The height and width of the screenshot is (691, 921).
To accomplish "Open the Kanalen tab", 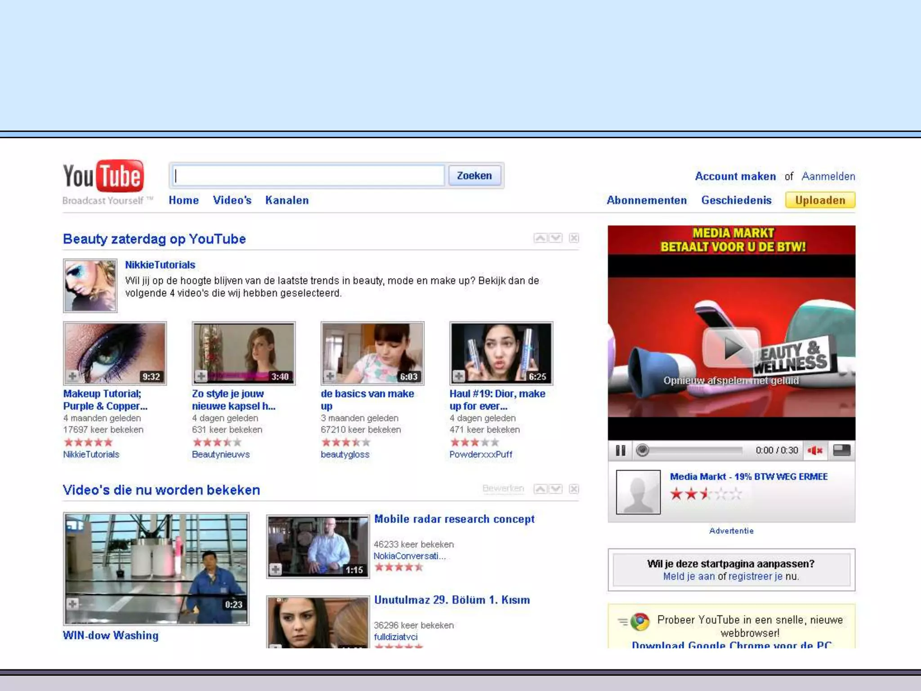I will coord(287,200).
